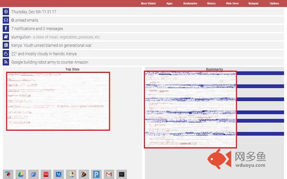
Task: Click the Facebook notifications icon
Action: (x=6, y=29)
